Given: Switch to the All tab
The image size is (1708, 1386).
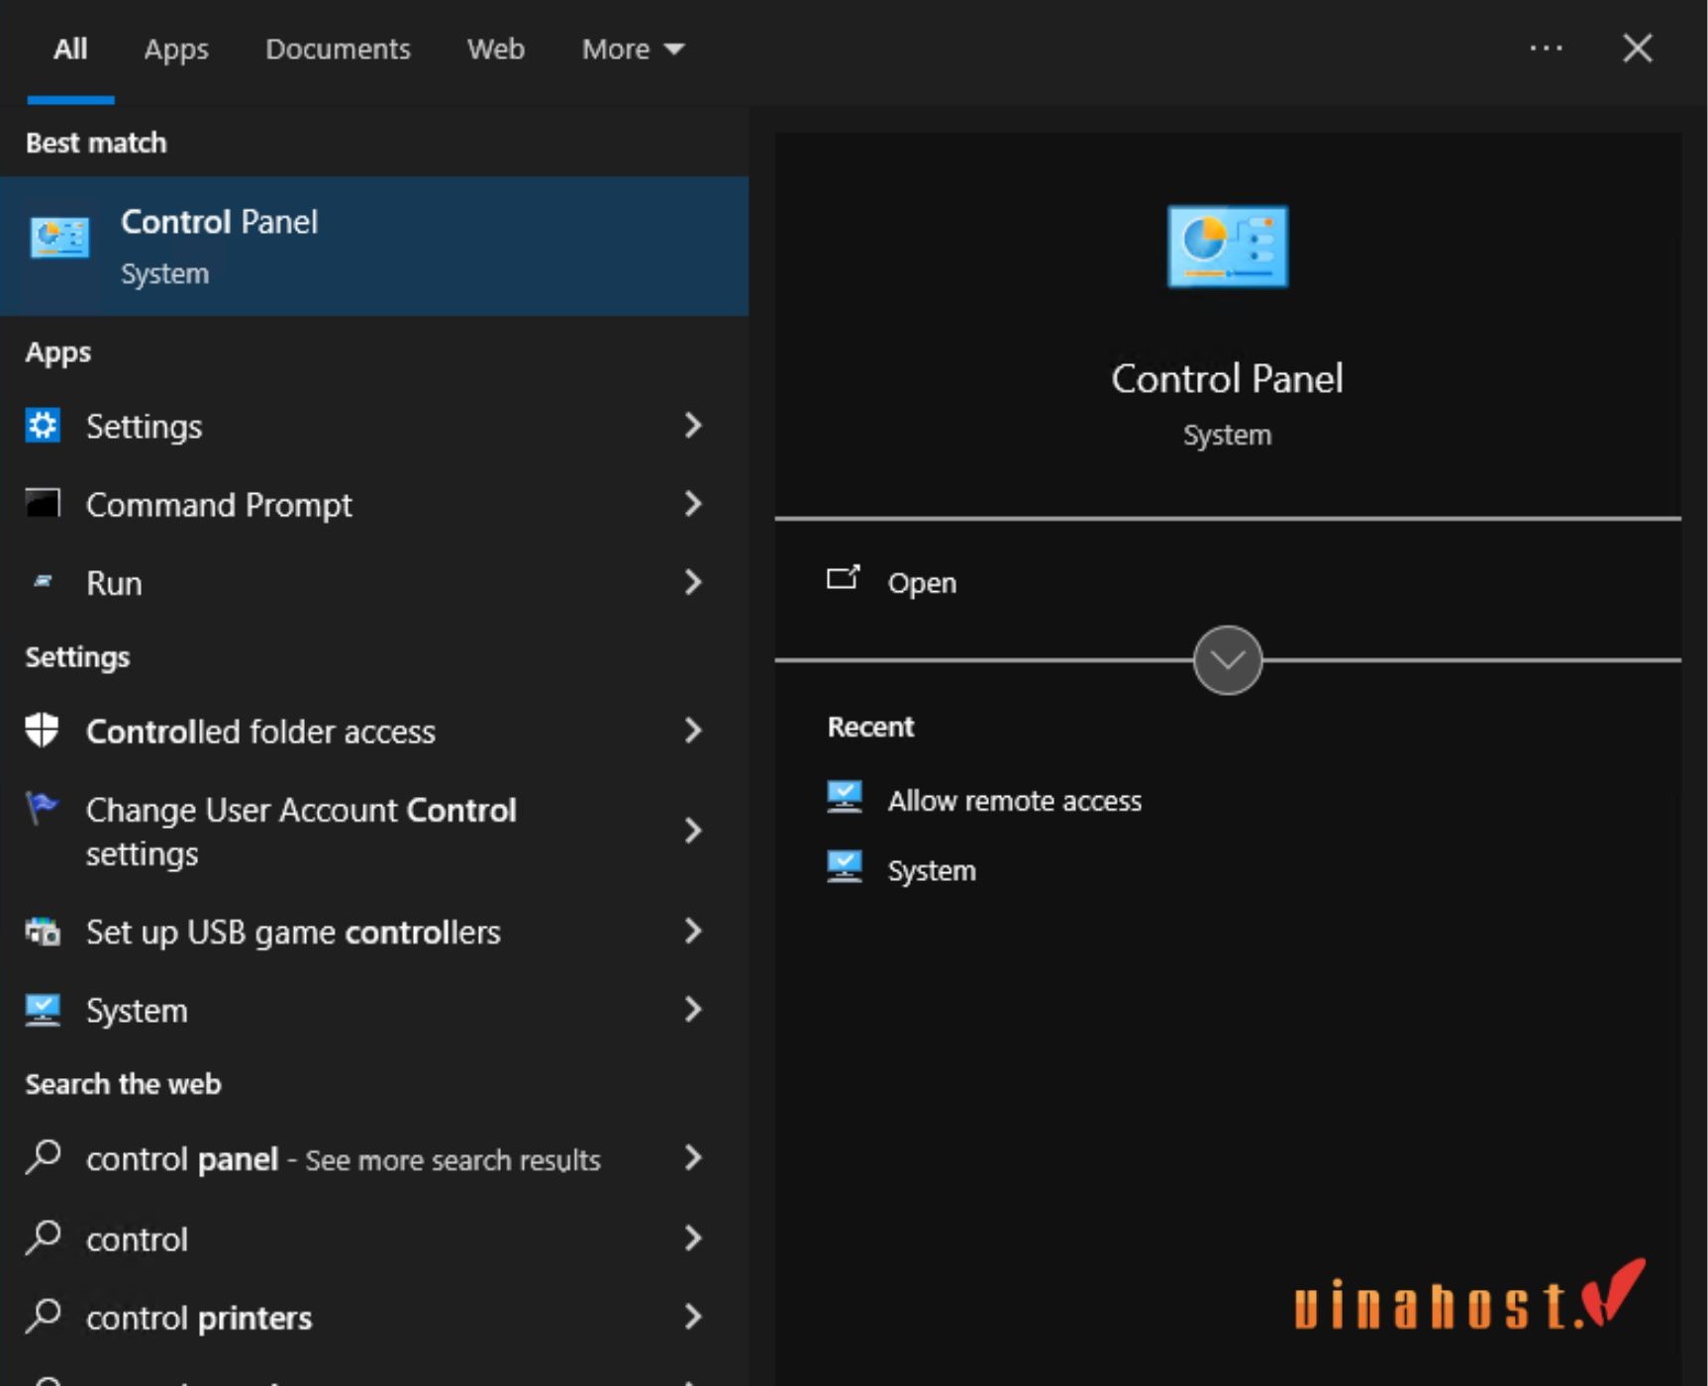Looking at the screenshot, I should [70, 49].
